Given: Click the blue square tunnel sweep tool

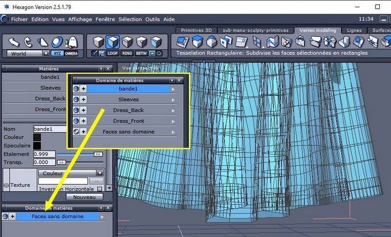Looking at the screenshot, I should tap(226, 41).
